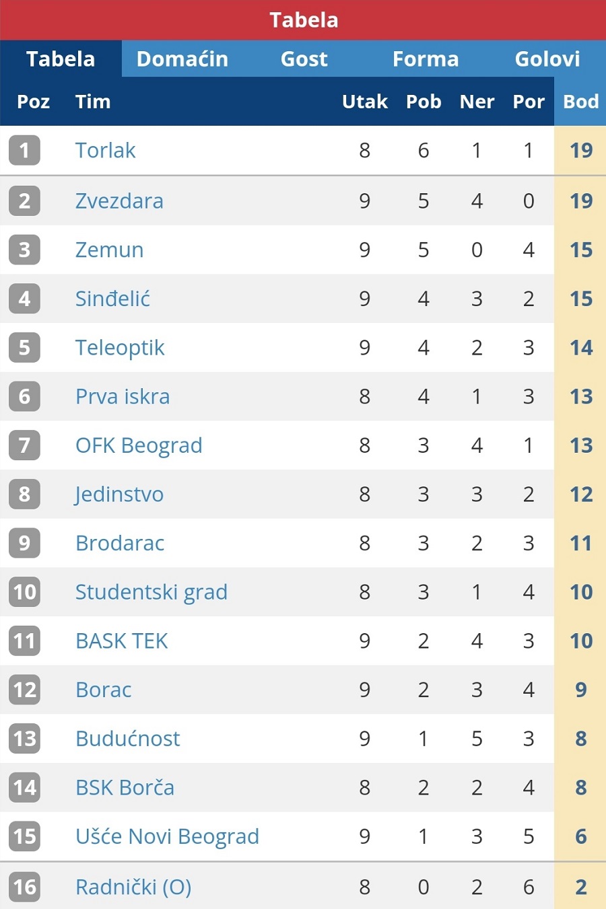Click the red Tabela title bar
This screenshot has height=909, width=606.
303,20
